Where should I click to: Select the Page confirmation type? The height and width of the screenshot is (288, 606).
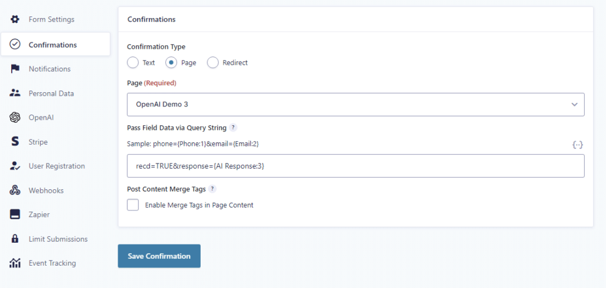pyautogui.click(x=171, y=62)
